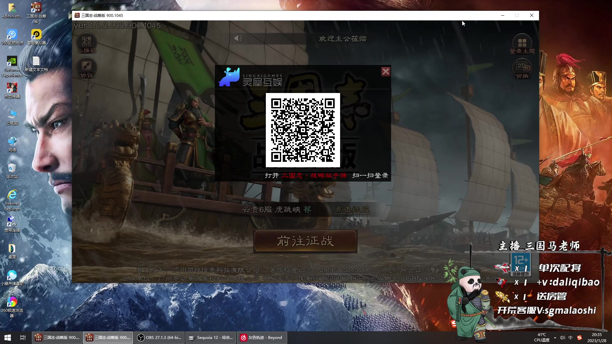Close the 三国志·战略版 game window
Screen dimensions: 612x344
point(531,15)
